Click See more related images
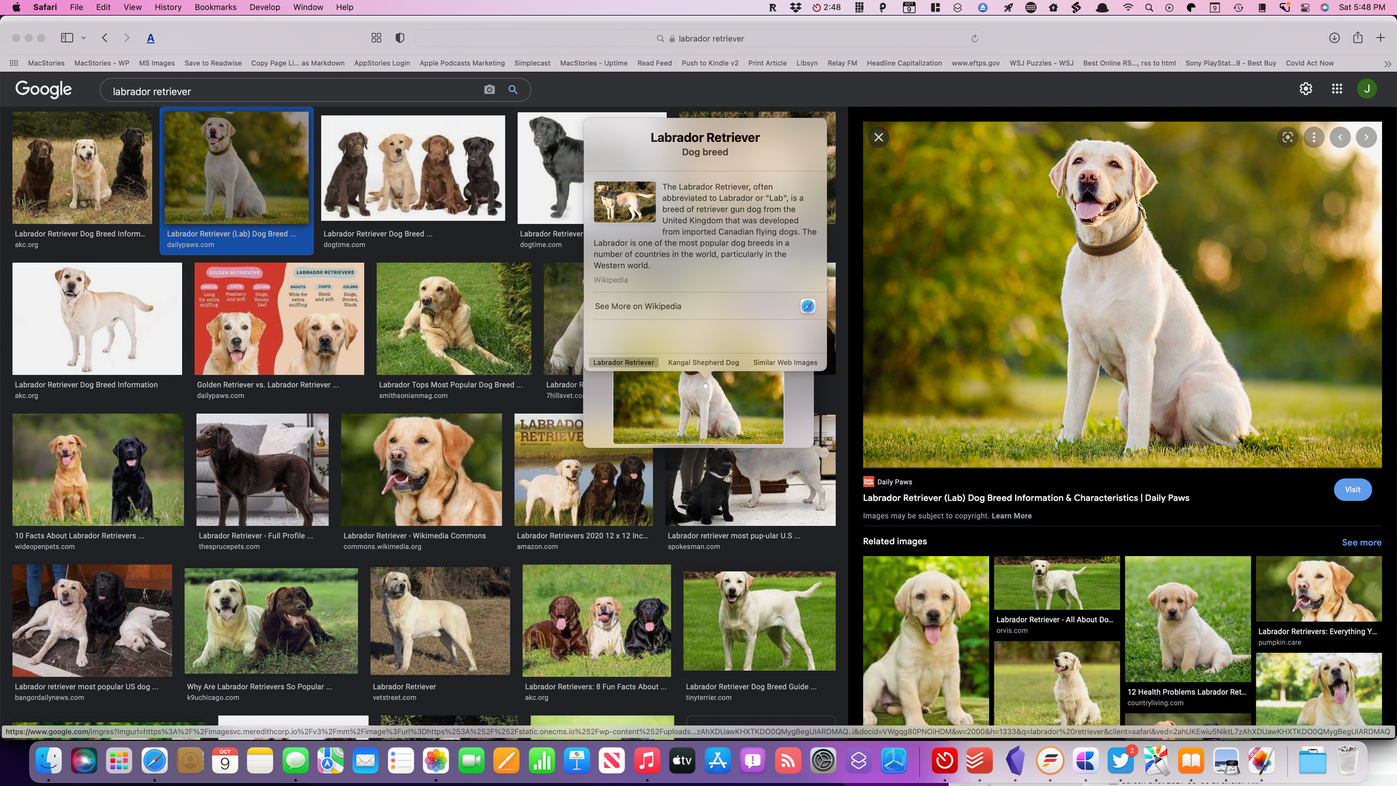The image size is (1397, 786). pos(1362,542)
